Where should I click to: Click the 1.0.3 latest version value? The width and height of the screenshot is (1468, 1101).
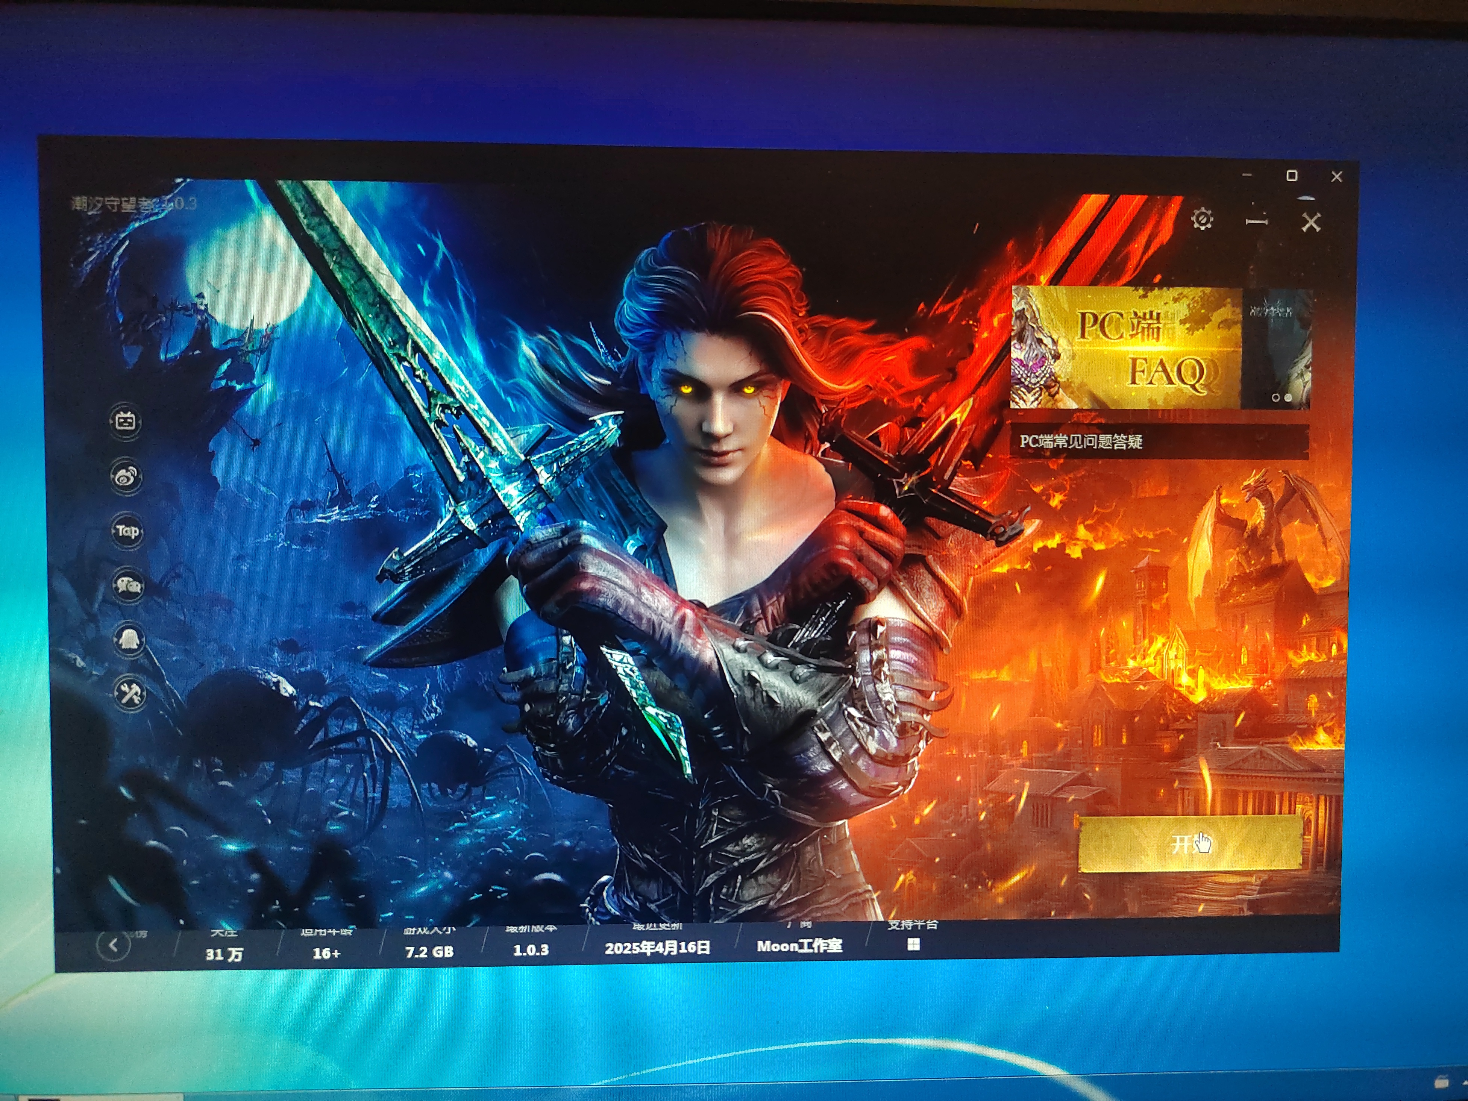(531, 950)
